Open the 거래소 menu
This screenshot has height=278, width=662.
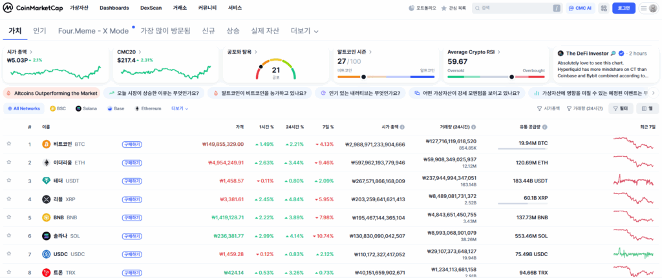pos(180,8)
